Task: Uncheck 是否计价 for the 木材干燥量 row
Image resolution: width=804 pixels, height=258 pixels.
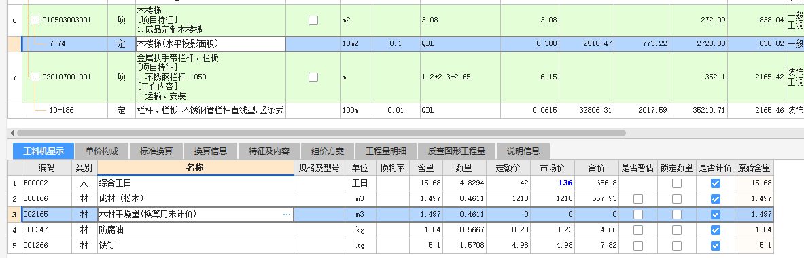Action: coord(716,215)
